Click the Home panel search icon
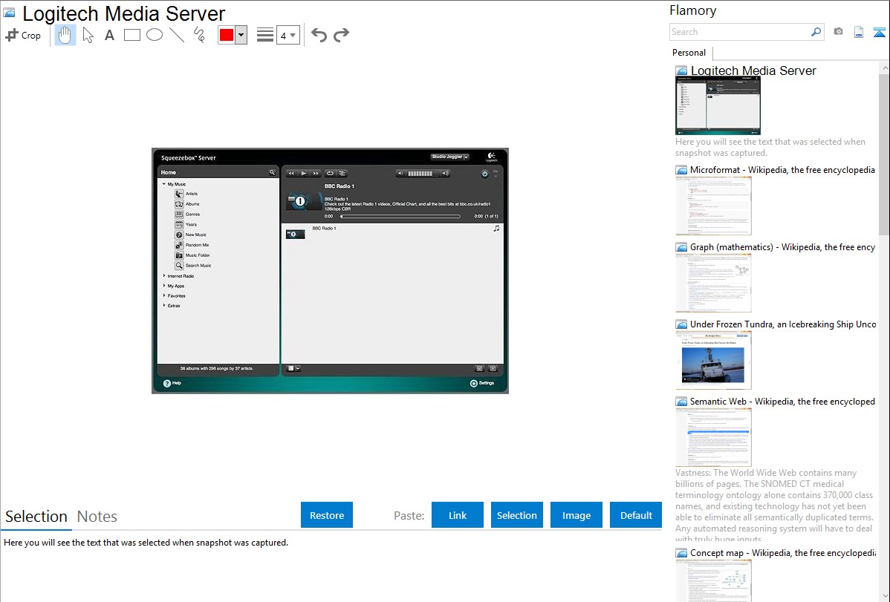890x602 pixels. click(x=272, y=172)
